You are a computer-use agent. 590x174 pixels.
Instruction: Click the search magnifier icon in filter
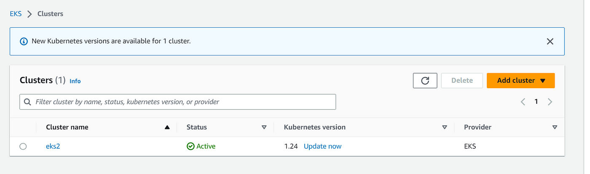coord(28,102)
